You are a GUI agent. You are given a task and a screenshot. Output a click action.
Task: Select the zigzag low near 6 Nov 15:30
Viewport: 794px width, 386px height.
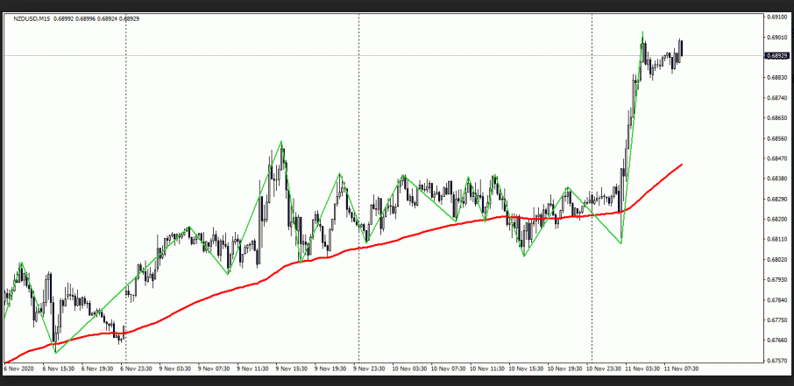pos(55,352)
